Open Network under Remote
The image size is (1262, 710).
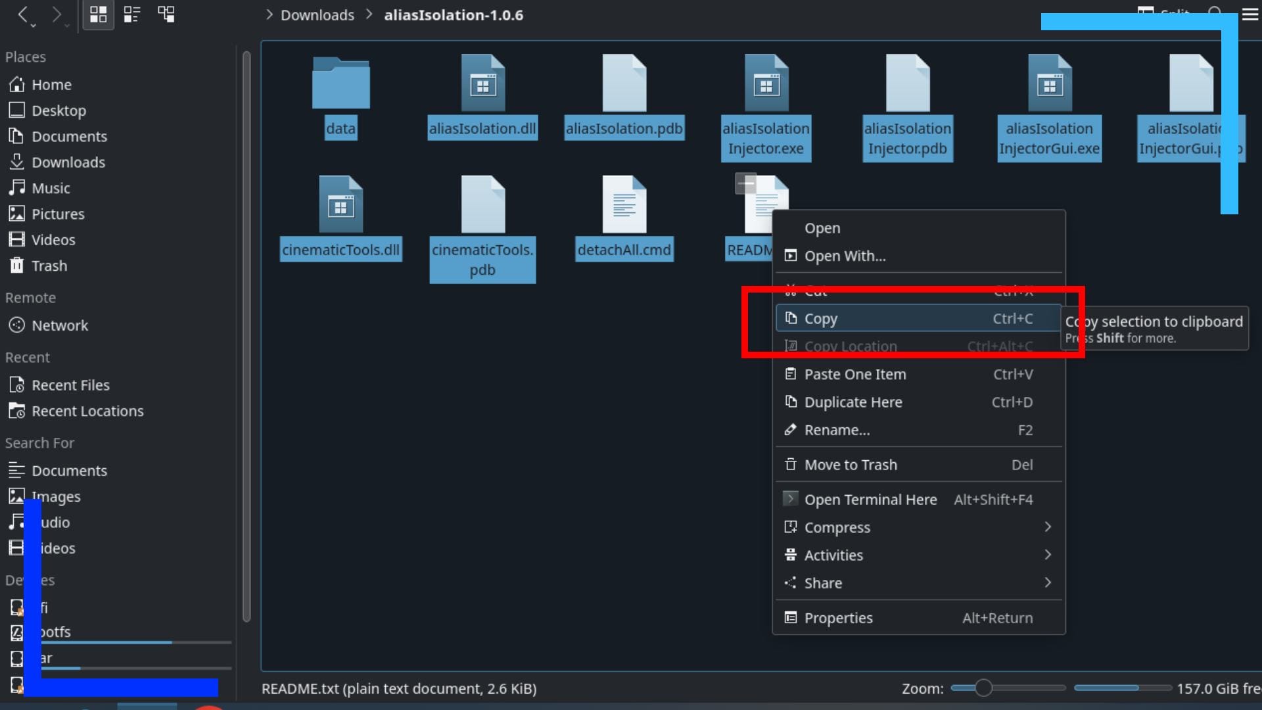60,325
